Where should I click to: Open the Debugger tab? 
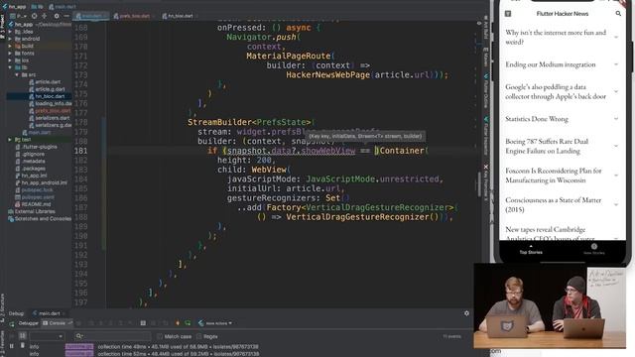pyautogui.click(x=29, y=323)
